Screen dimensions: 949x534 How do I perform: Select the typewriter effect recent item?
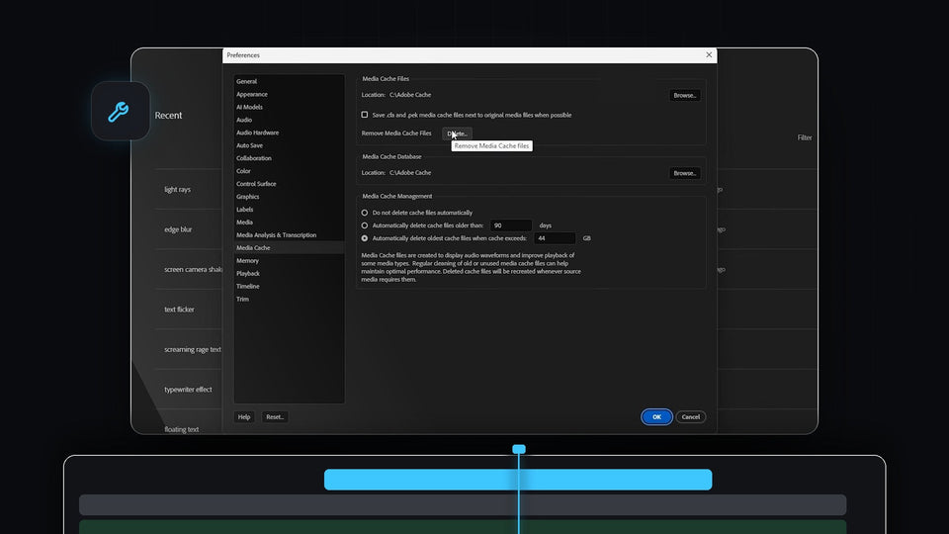pyautogui.click(x=188, y=390)
